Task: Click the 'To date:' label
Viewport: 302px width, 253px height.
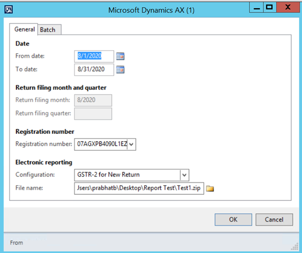Action: click(27, 69)
